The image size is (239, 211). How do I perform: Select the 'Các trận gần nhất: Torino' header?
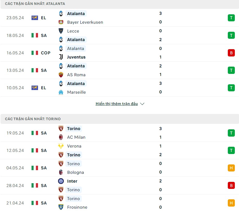(x=33, y=119)
